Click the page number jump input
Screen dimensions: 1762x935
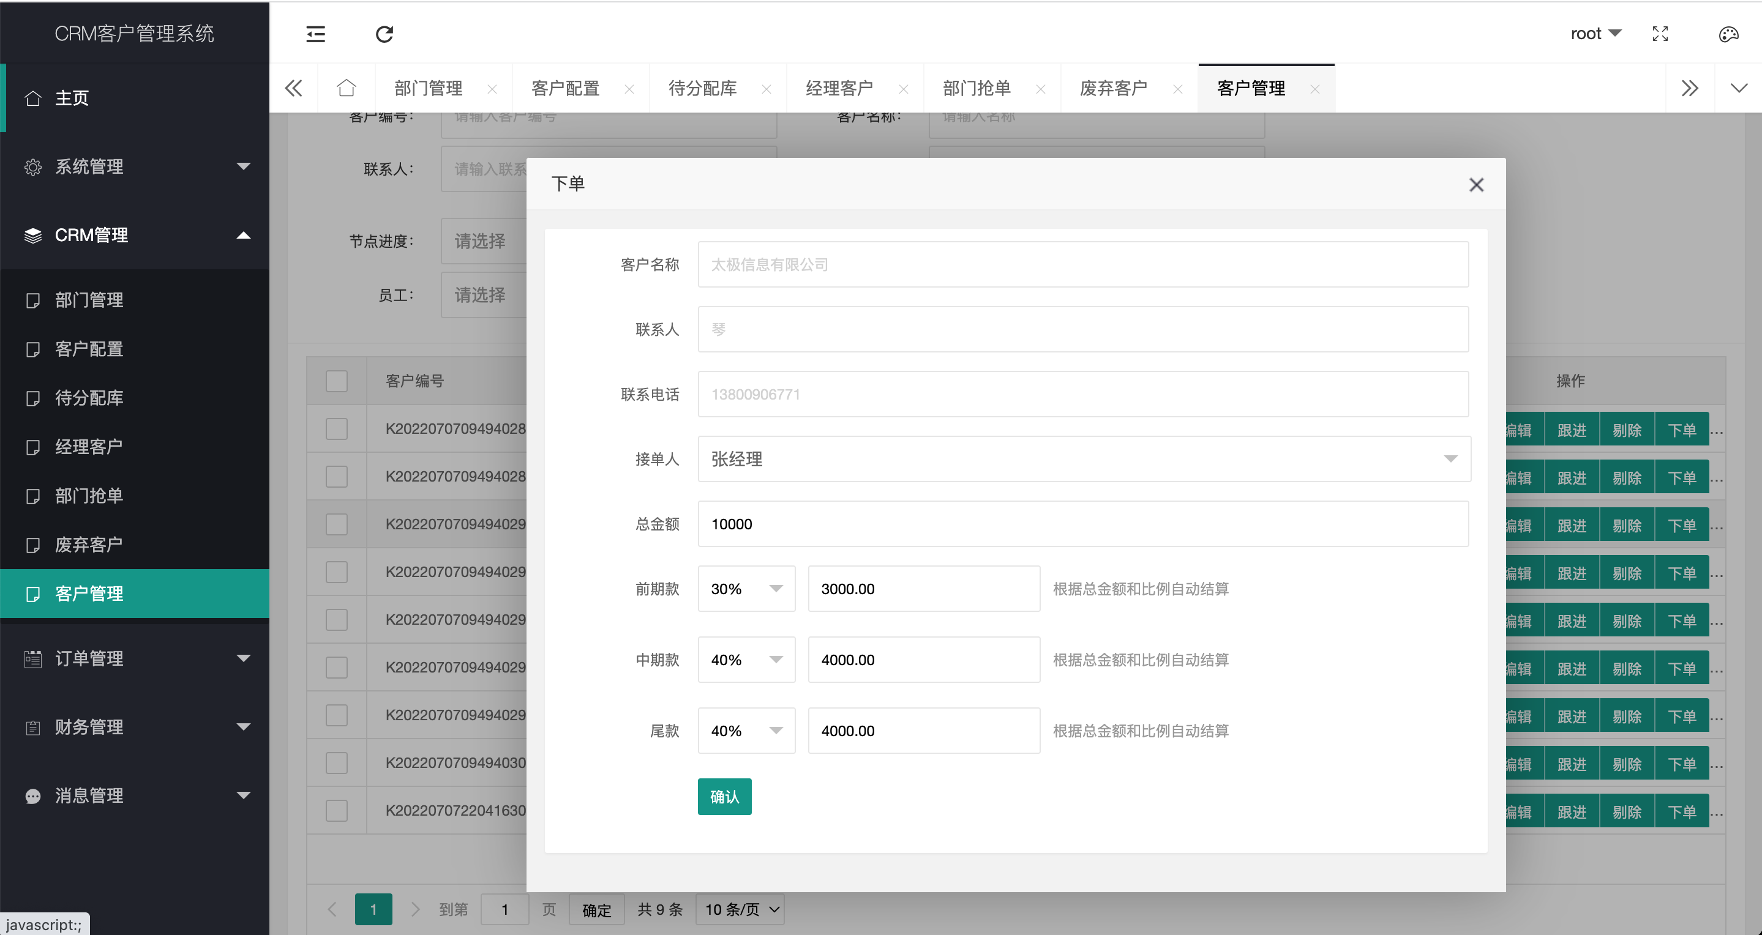pos(505,909)
